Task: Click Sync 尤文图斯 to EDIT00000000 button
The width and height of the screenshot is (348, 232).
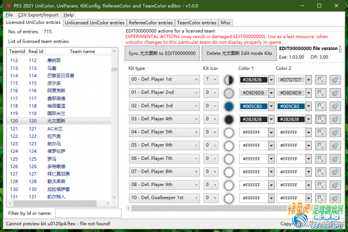Action: coord(162,53)
